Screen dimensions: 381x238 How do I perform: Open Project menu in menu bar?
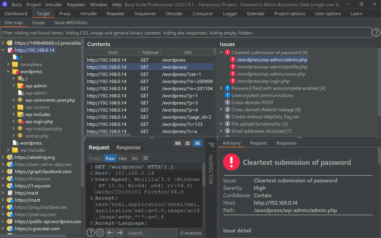34,4
